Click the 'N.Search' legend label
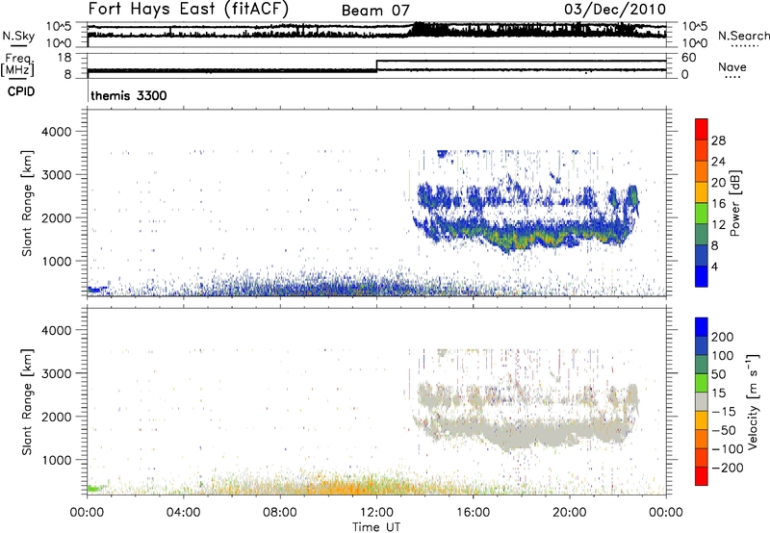 click(x=744, y=36)
